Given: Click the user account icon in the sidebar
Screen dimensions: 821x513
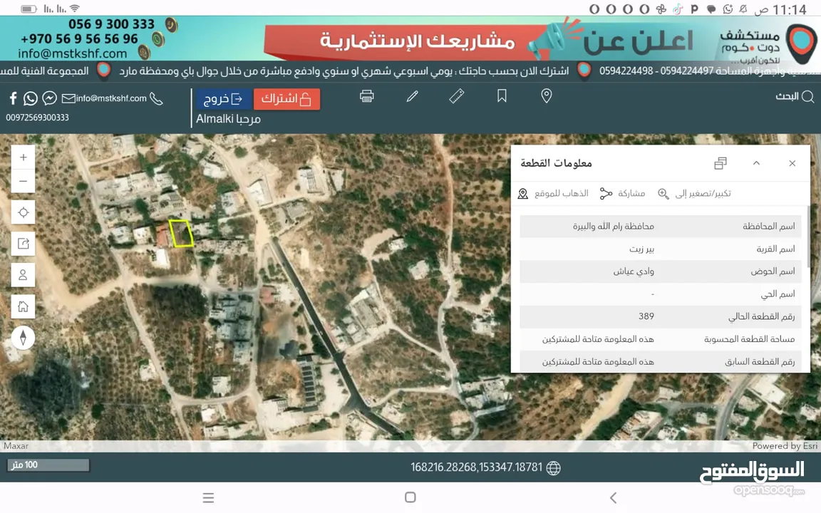Looking at the screenshot, I should (23, 275).
